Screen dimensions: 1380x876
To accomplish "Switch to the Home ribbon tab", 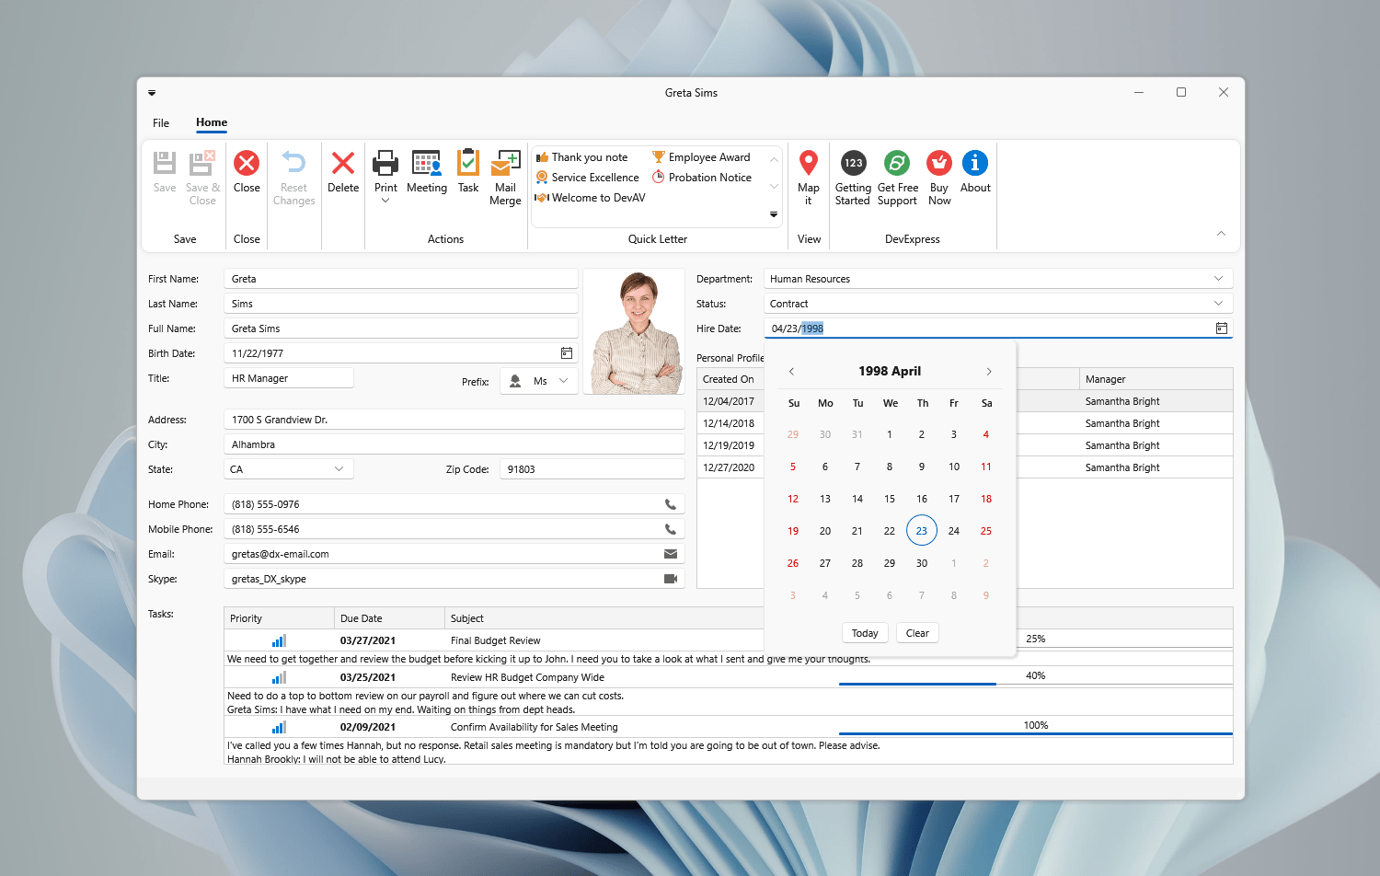I will click(212, 122).
